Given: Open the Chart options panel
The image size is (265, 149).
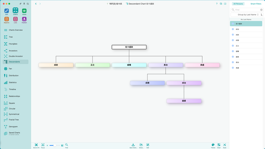Looking at the screenshot, I should 219,146.
